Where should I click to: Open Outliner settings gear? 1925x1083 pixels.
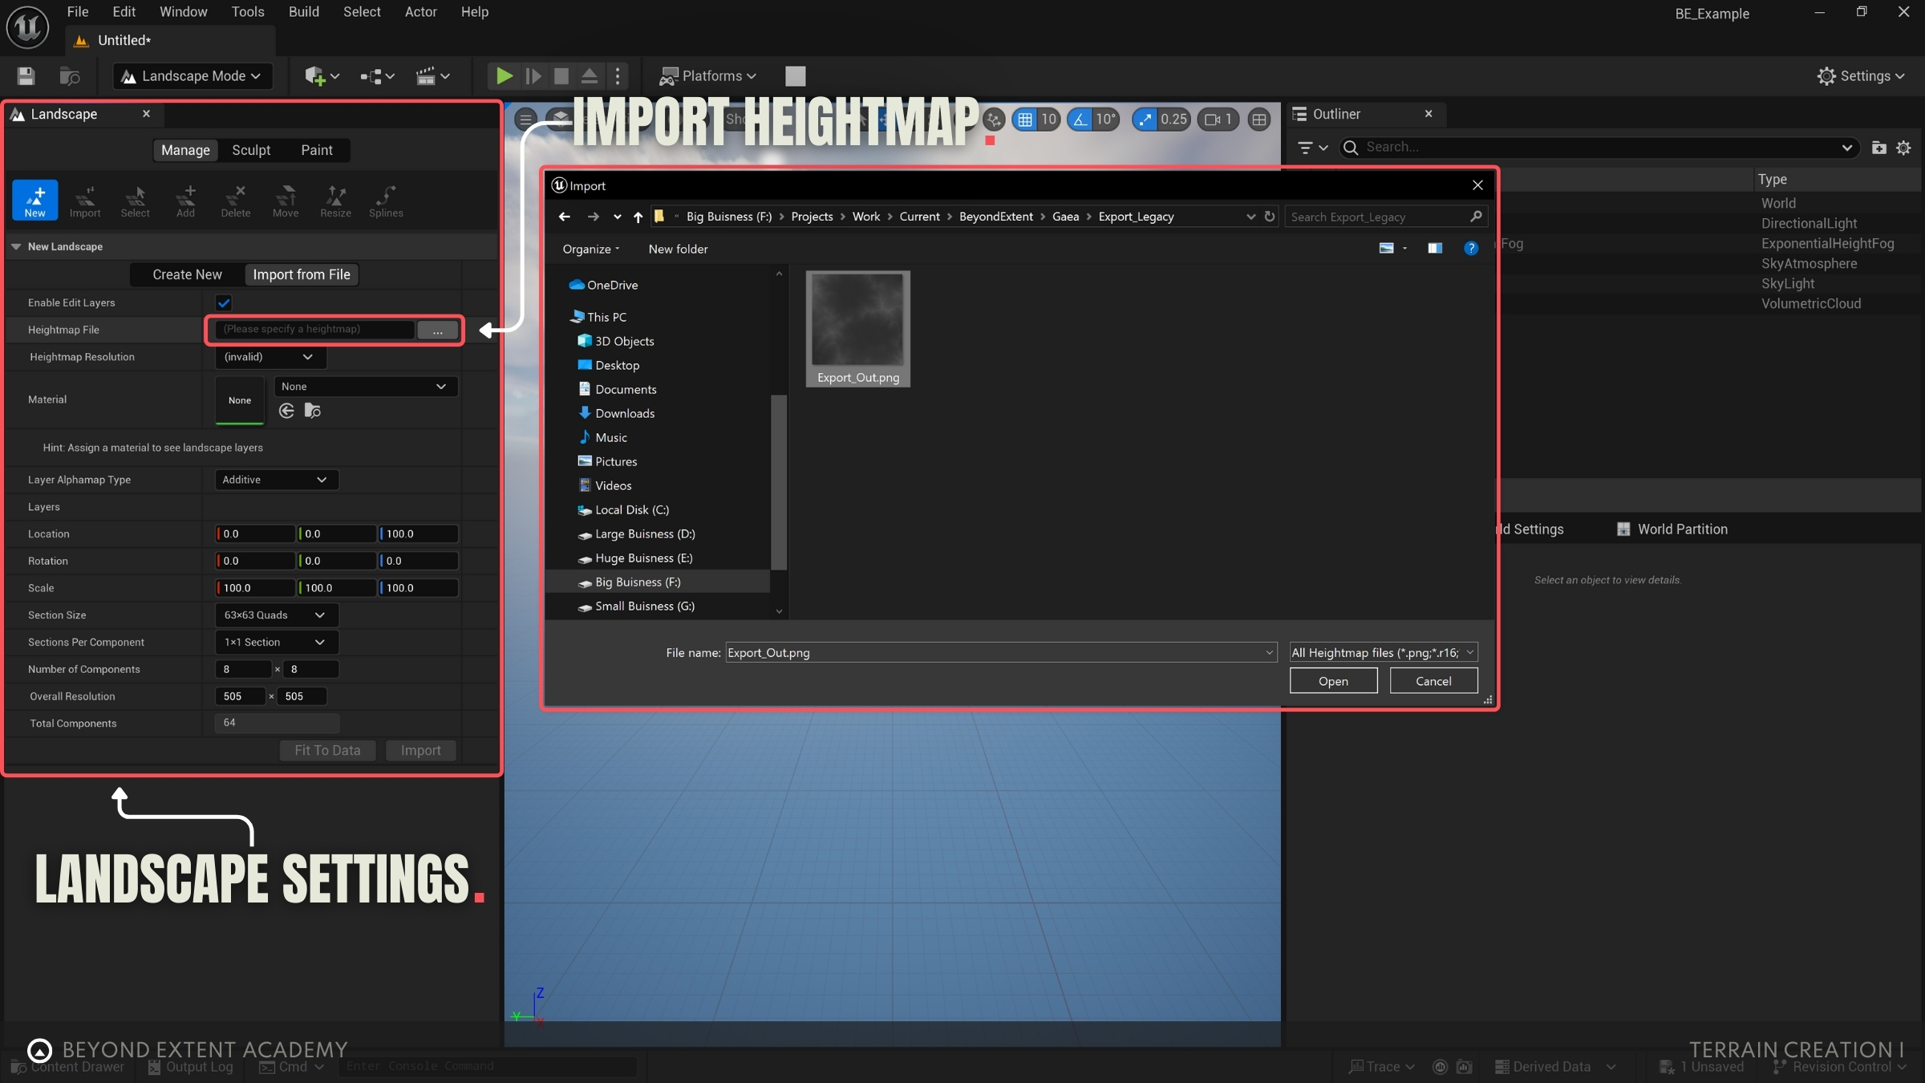(1903, 148)
